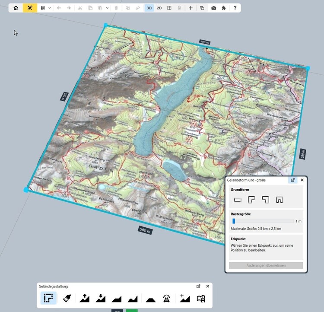This screenshot has width=324, height=312.
Task: Select the U-shaped base form
Action: [x=280, y=200]
